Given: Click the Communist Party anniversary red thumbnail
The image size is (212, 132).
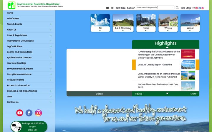Looking at the screenshot, I should click(x=188, y=54).
